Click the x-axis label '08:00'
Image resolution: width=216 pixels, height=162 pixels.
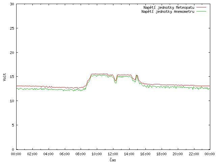pyautogui.click(x=81, y=154)
